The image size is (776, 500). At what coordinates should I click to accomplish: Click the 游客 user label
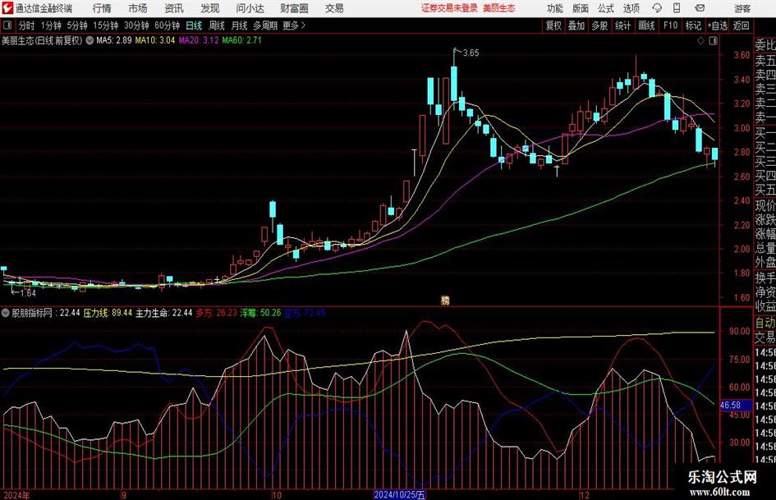coord(742,8)
